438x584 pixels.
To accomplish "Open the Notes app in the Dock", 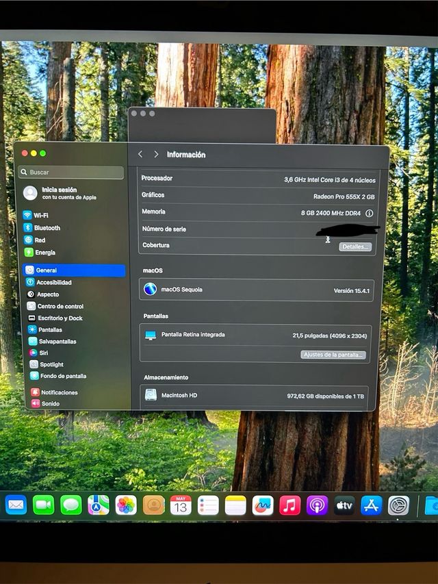I will point(235,505).
